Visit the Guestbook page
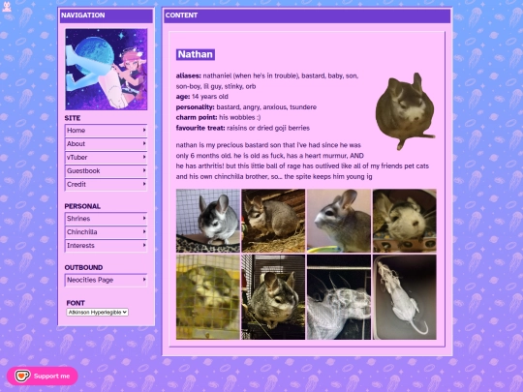 click(107, 170)
